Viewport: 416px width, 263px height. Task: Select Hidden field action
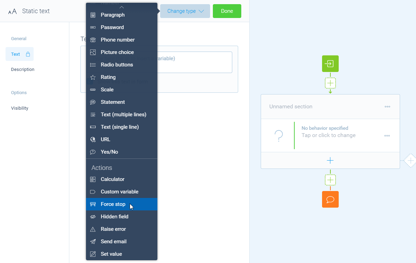(122, 217)
